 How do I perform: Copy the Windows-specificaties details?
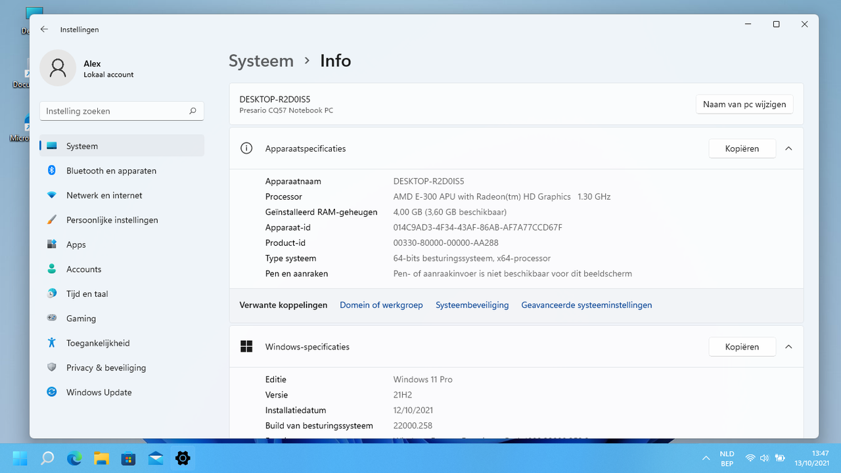pos(742,347)
